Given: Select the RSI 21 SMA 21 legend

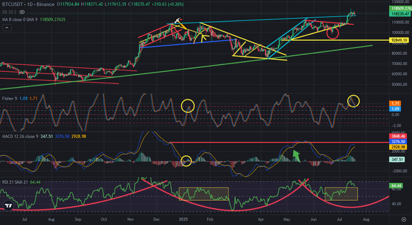Looking at the screenshot, I should (15, 182).
